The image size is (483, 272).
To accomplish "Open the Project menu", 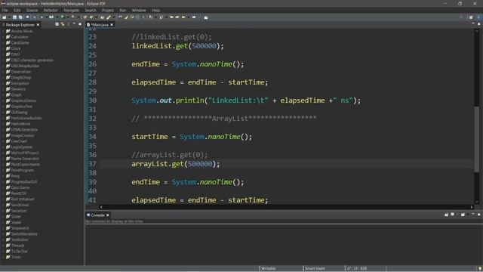I will coord(107,10).
